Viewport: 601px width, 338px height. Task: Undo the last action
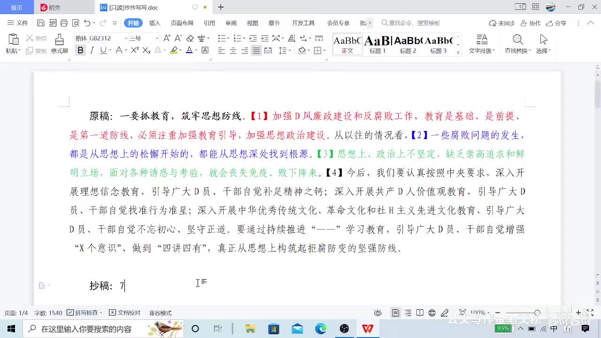tap(87, 23)
